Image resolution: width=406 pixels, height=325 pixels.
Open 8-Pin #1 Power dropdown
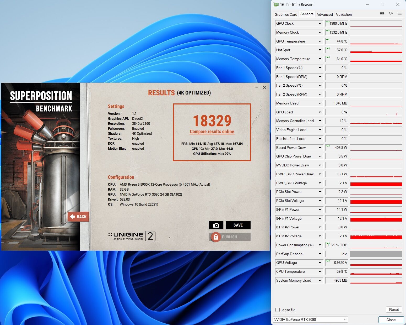(320, 209)
